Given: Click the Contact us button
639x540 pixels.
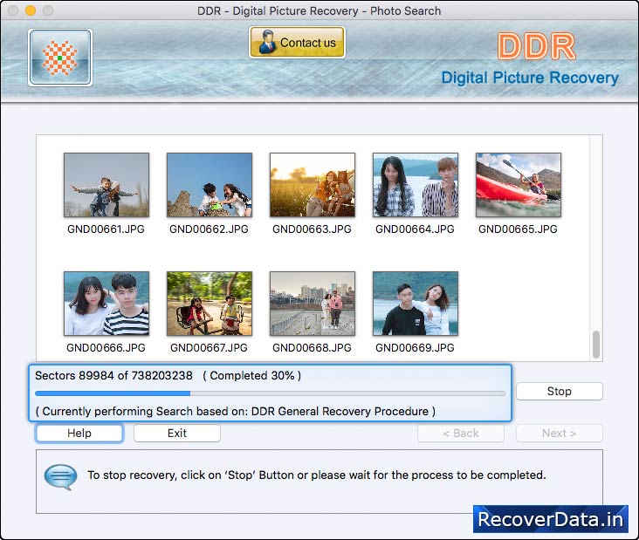Looking at the screenshot, I should [x=297, y=43].
